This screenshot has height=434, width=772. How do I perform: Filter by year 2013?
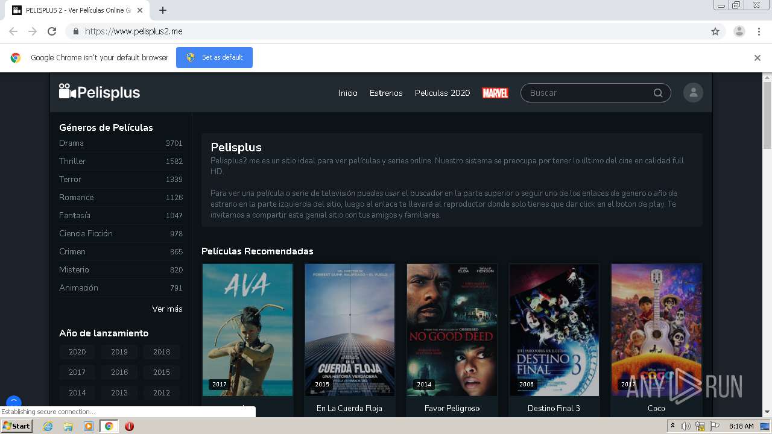[119, 393]
